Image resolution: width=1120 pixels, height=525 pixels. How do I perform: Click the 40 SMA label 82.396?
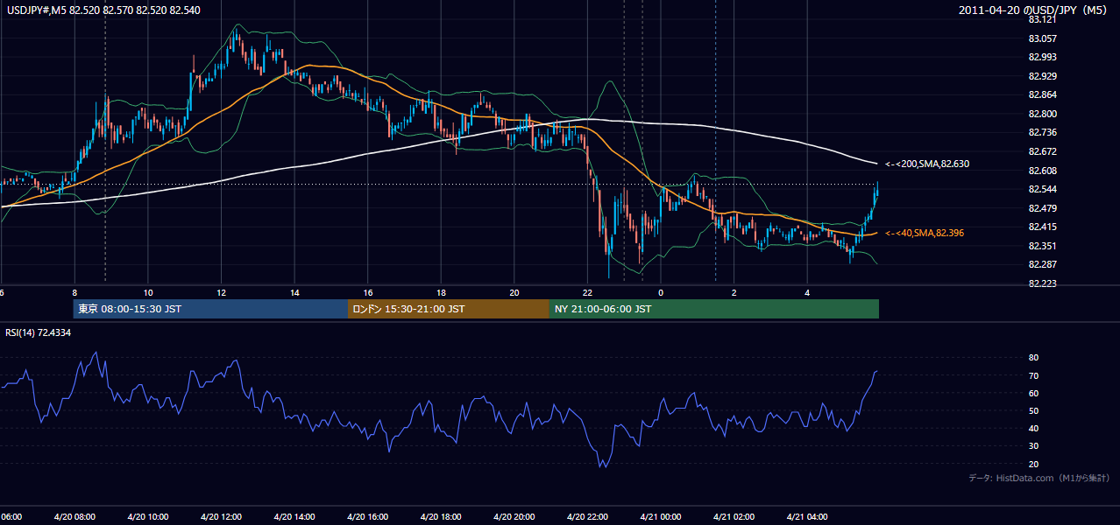925,233
